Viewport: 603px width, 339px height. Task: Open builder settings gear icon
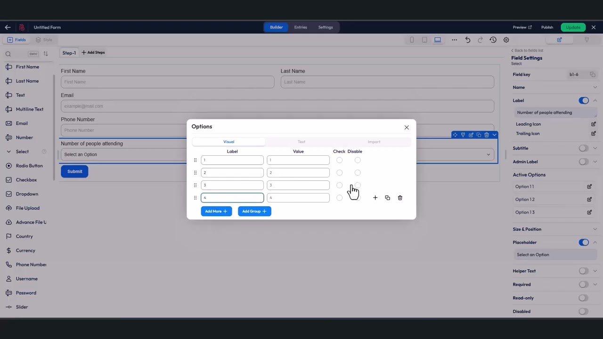click(x=506, y=40)
